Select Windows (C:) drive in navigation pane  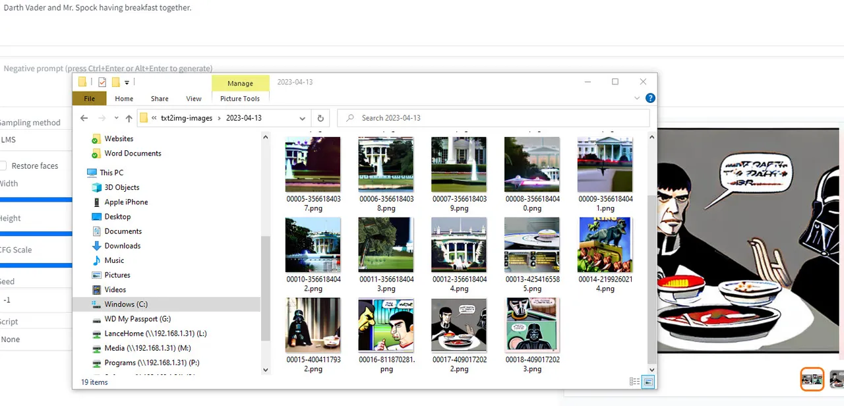pos(125,304)
